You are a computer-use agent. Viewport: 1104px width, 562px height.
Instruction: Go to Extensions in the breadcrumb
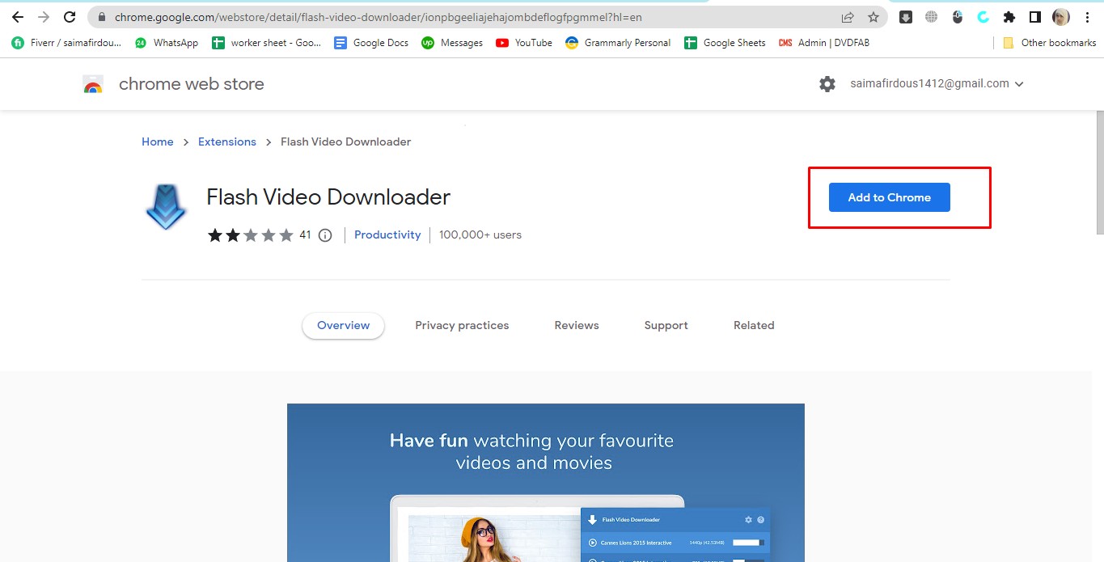pyautogui.click(x=227, y=142)
